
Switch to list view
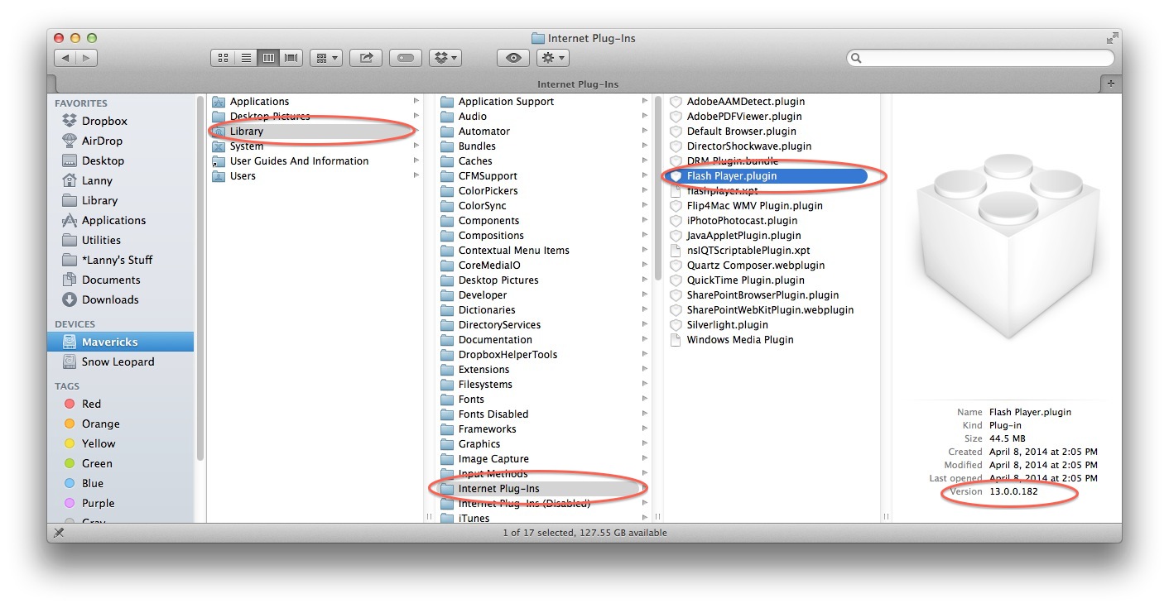[x=245, y=58]
